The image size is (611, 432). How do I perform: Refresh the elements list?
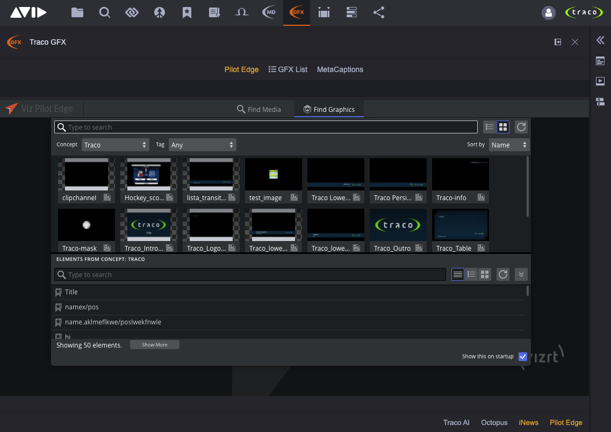pos(503,274)
